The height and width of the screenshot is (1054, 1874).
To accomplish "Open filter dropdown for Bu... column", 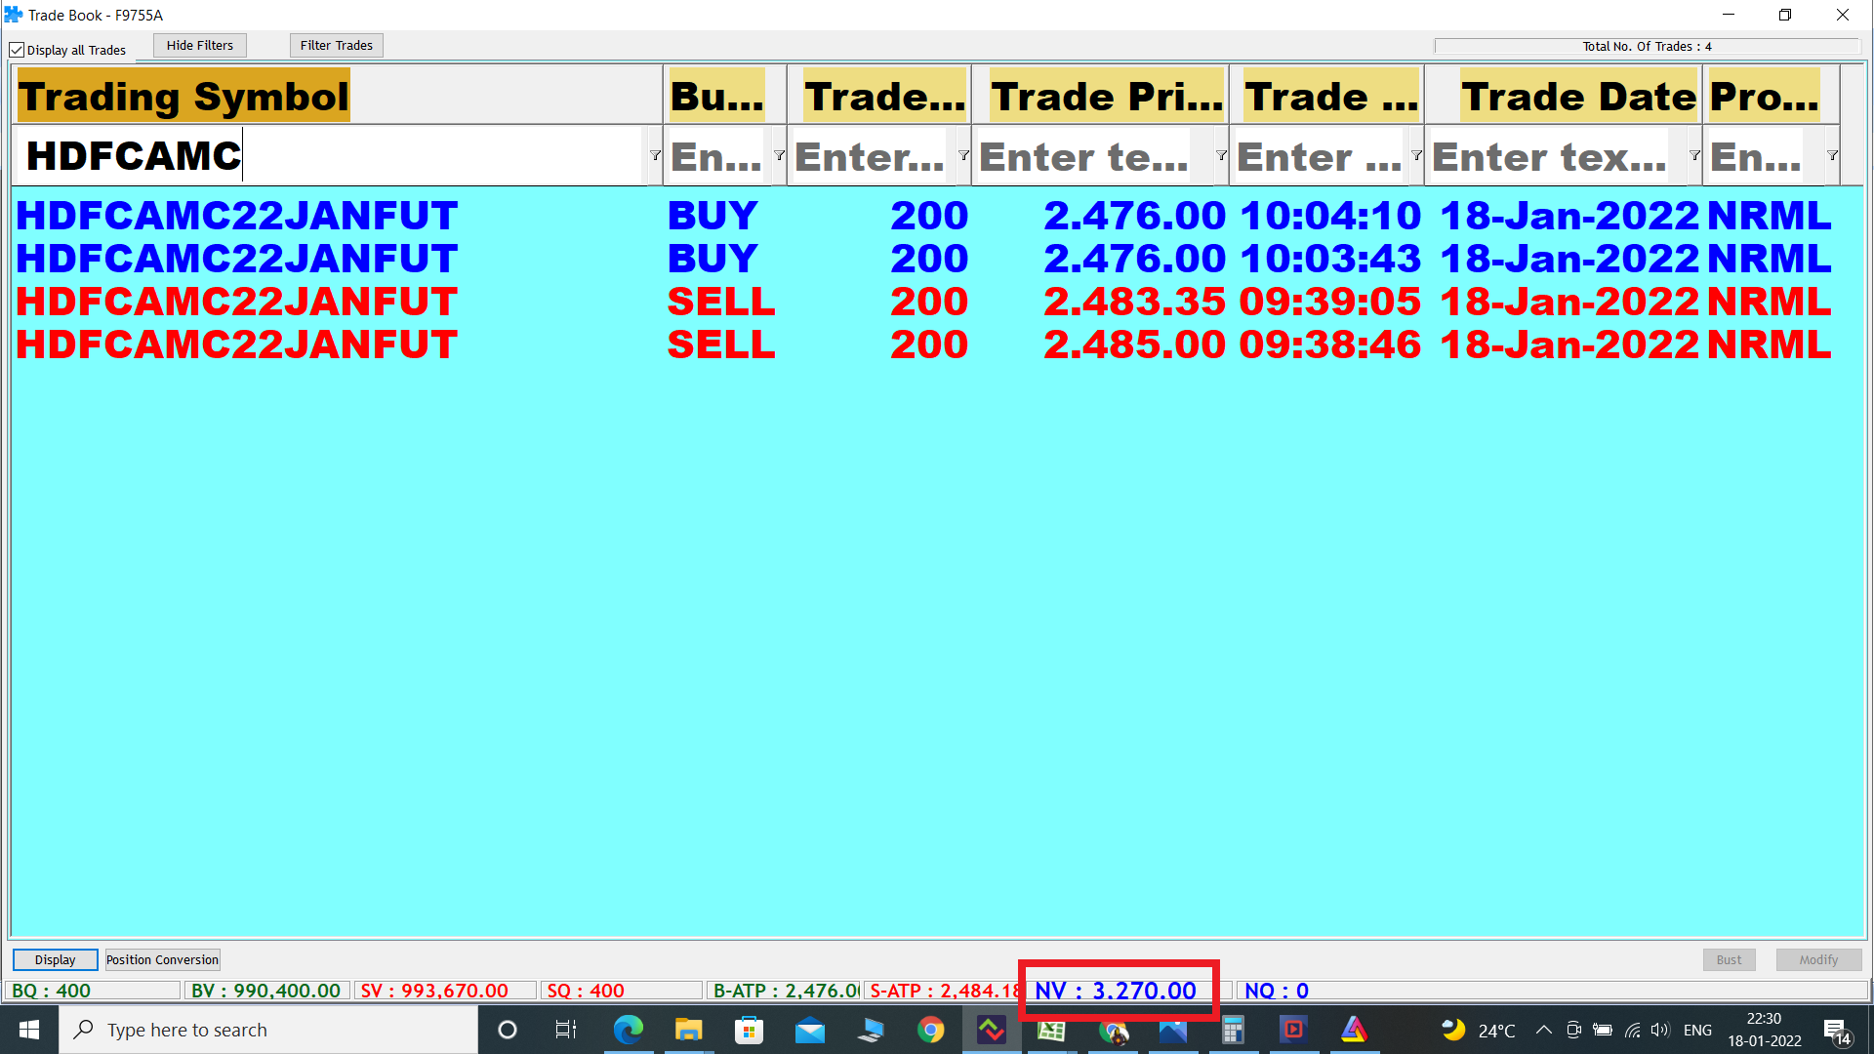I will 779,155.
